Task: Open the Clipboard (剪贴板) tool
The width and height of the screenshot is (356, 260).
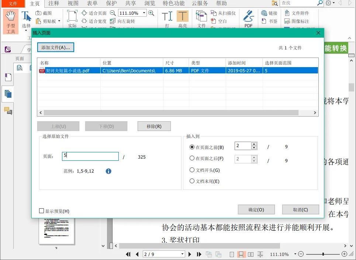Action: tap(46, 21)
